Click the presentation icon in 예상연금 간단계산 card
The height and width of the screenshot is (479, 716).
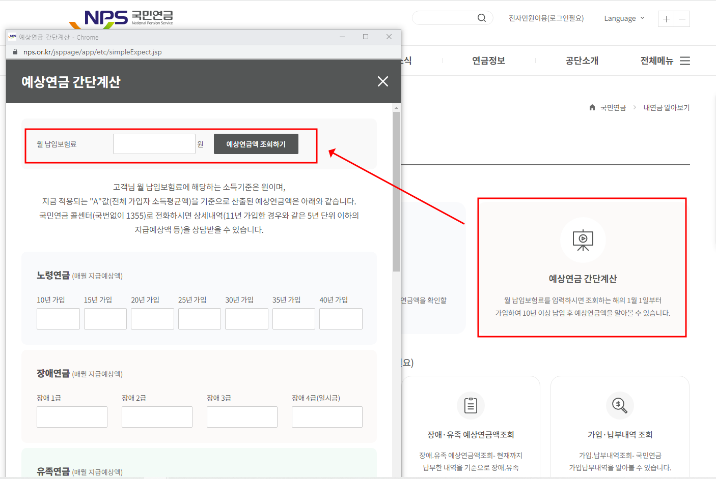point(583,239)
